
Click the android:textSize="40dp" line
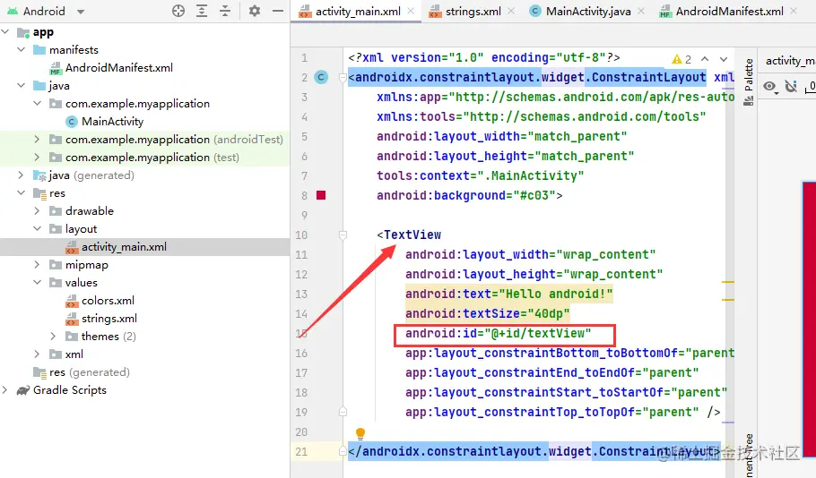[488, 314]
